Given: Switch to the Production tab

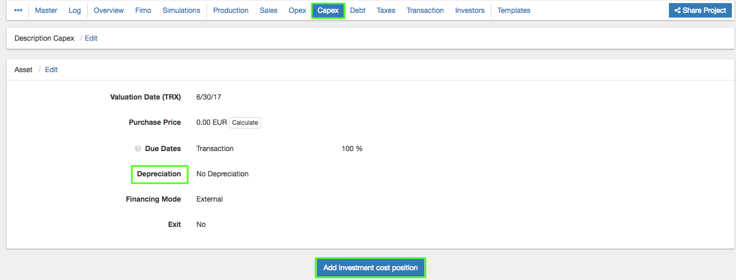Looking at the screenshot, I should (231, 10).
